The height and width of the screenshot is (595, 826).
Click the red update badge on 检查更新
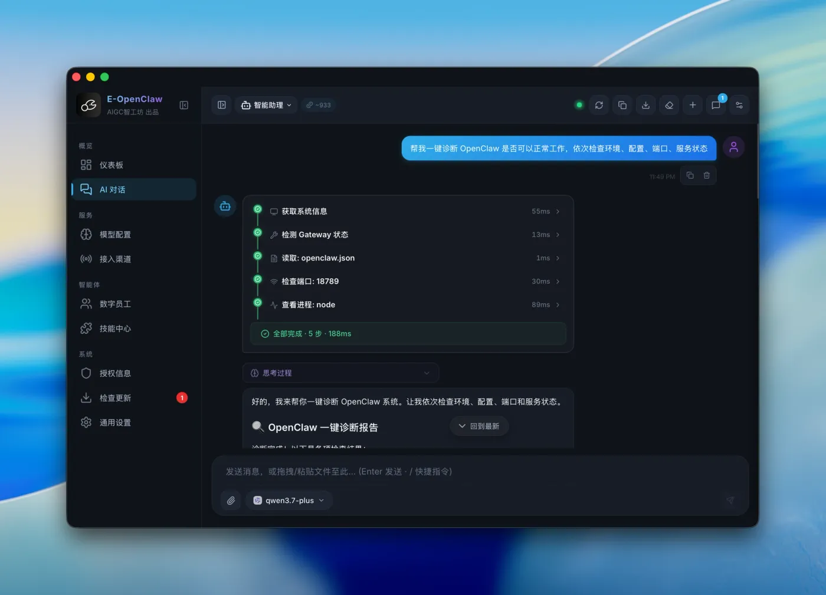tap(182, 398)
